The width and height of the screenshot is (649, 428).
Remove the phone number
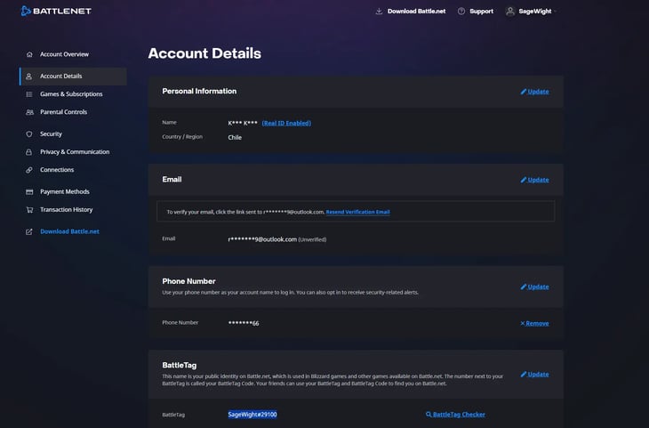click(x=534, y=323)
